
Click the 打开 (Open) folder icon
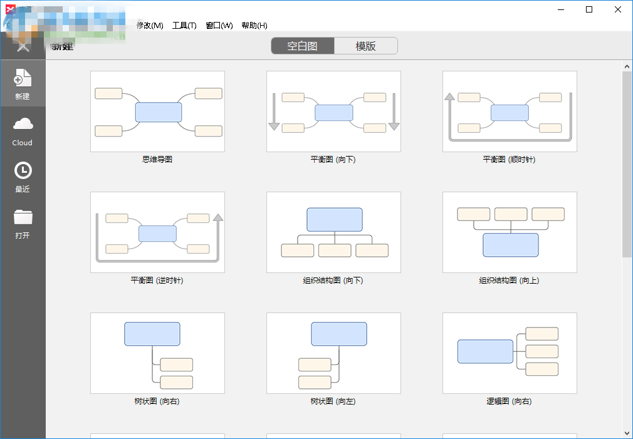coord(23,220)
